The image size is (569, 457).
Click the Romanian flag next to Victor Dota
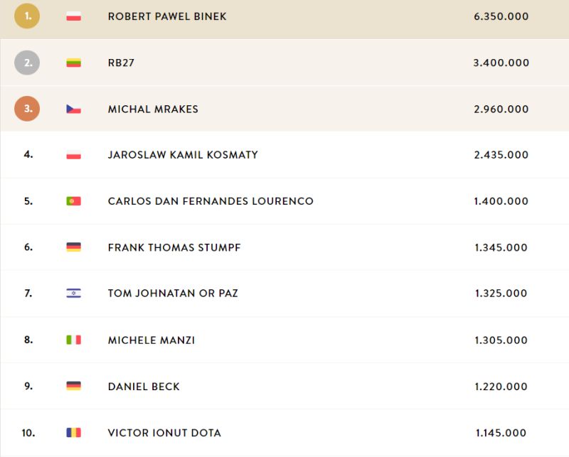pyautogui.click(x=74, y=432)
